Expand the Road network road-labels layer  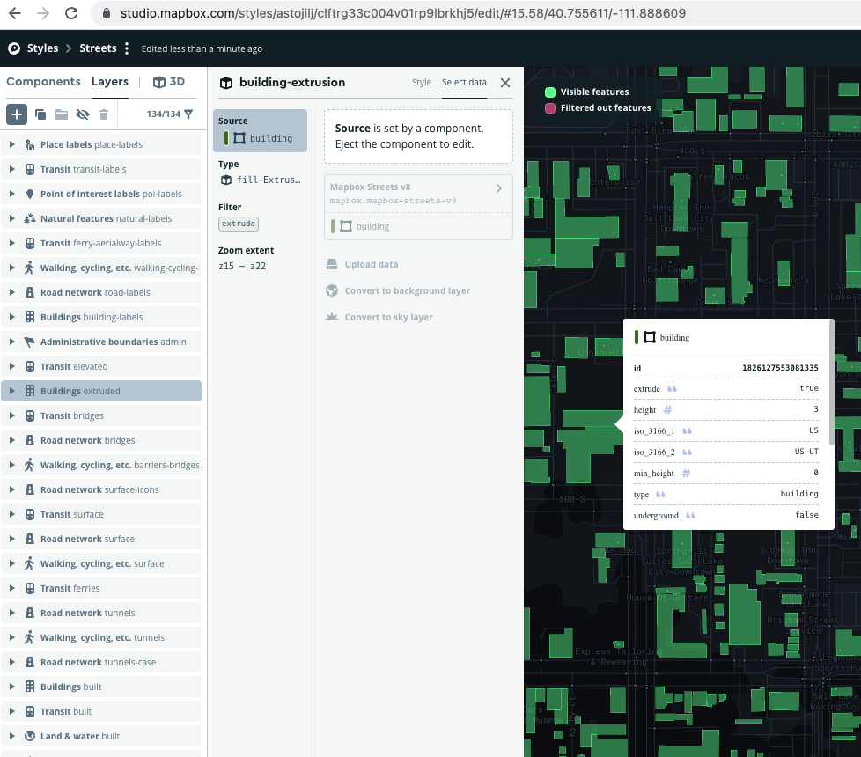11,292
